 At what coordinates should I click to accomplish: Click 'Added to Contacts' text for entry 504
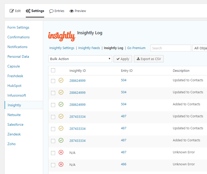tap(187, 104)
